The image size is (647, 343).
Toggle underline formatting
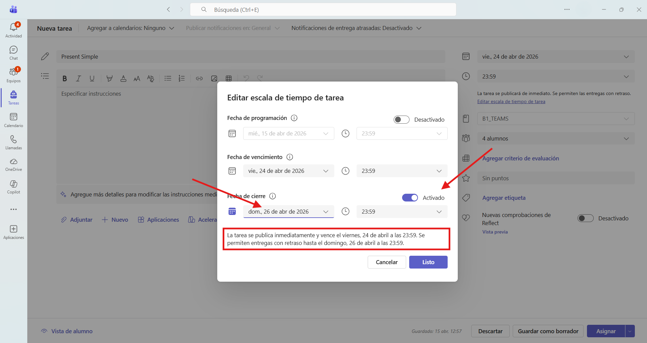(x=92, y=79)
